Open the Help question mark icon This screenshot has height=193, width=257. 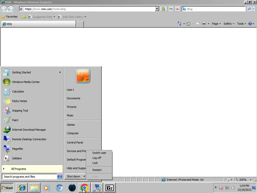tap(250, 24)
